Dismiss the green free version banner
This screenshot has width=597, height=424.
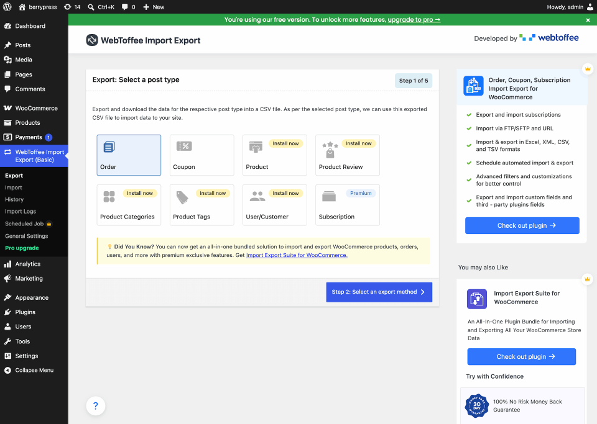click(588, 20)
